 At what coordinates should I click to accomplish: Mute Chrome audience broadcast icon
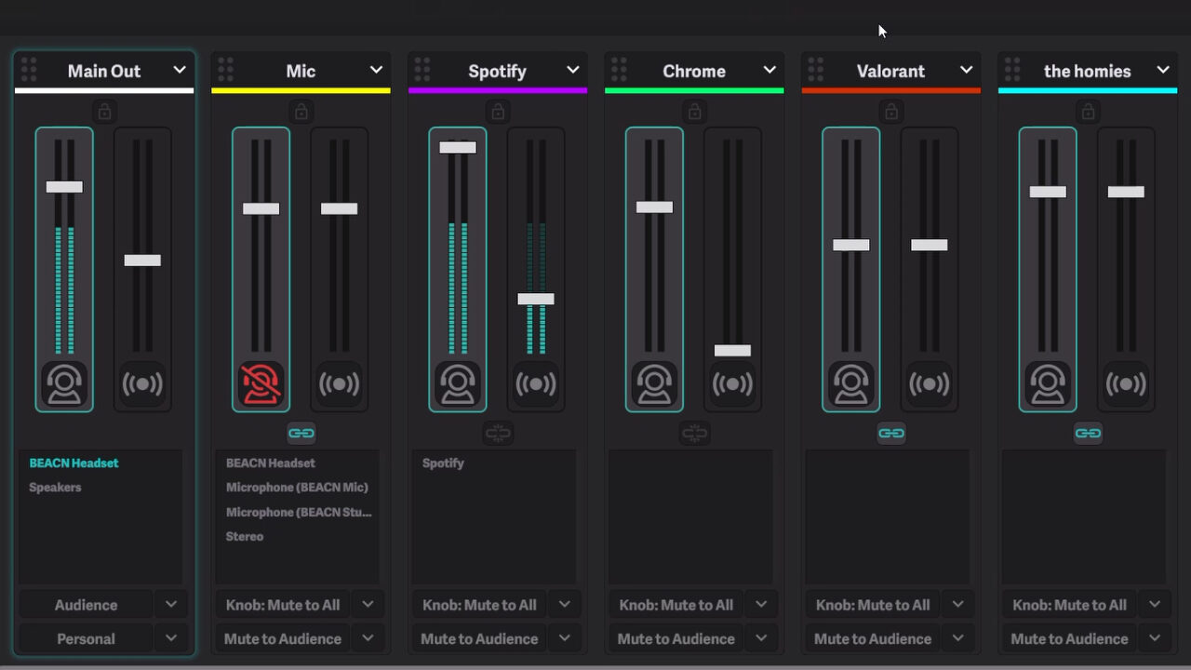point(732,383)
